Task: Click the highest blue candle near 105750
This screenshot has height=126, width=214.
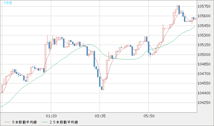Action: coord(179,10)
